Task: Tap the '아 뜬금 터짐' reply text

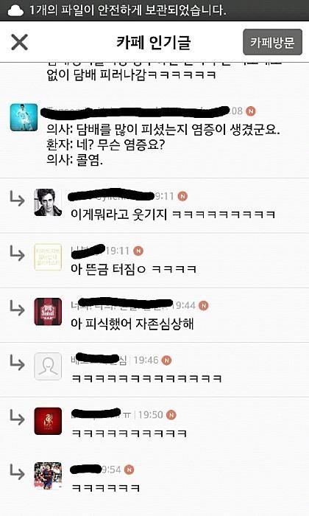Action: 134,269
